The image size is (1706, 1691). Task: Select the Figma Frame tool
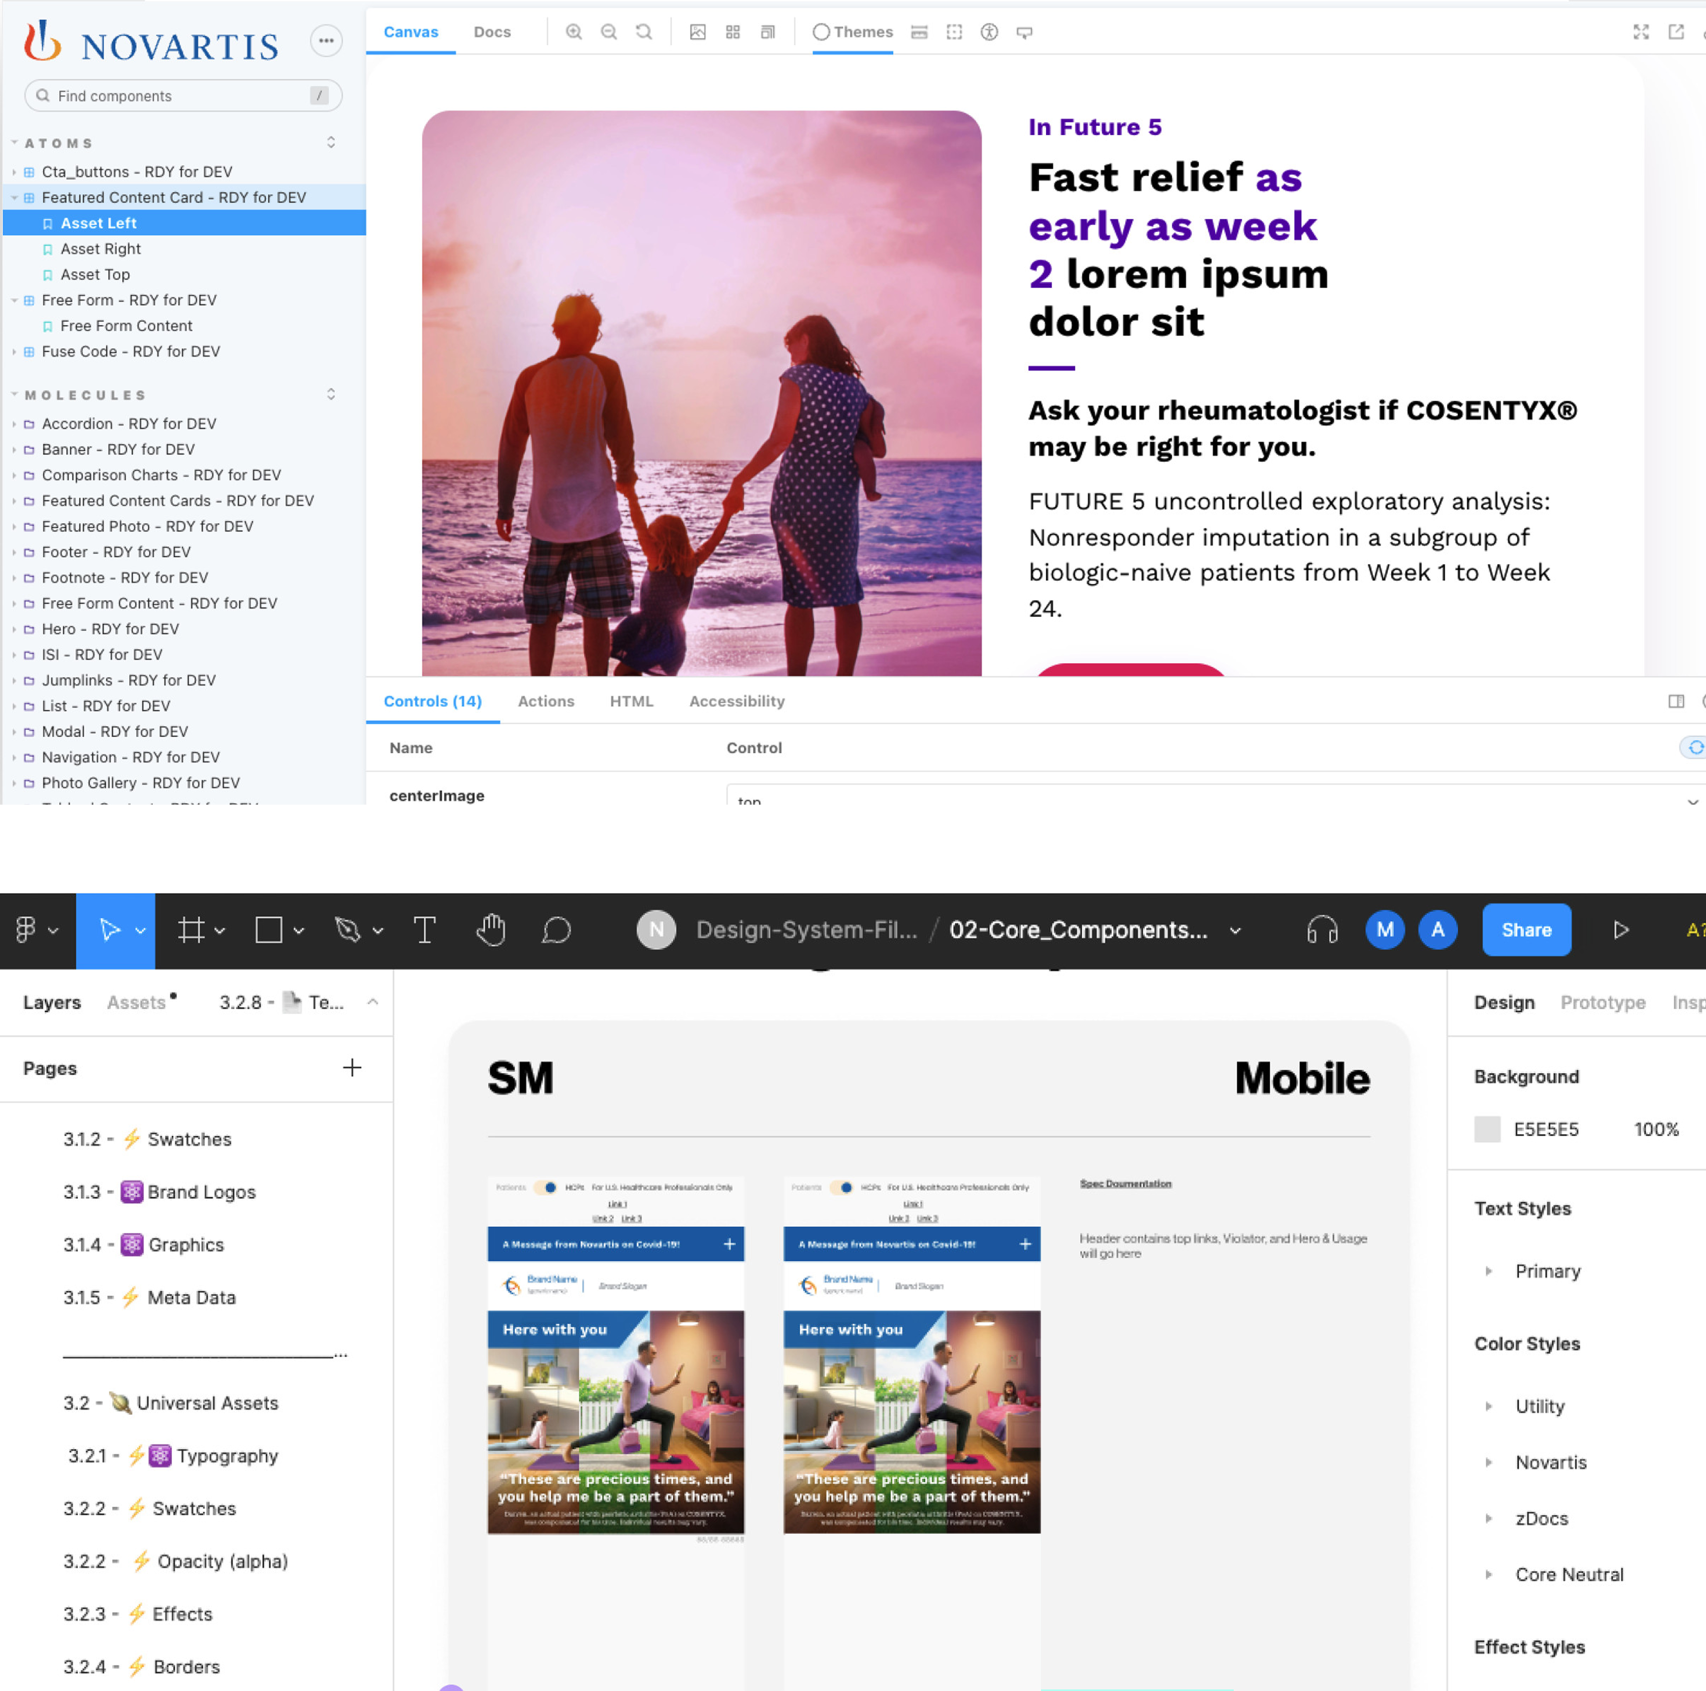click(x=191, y=930)
